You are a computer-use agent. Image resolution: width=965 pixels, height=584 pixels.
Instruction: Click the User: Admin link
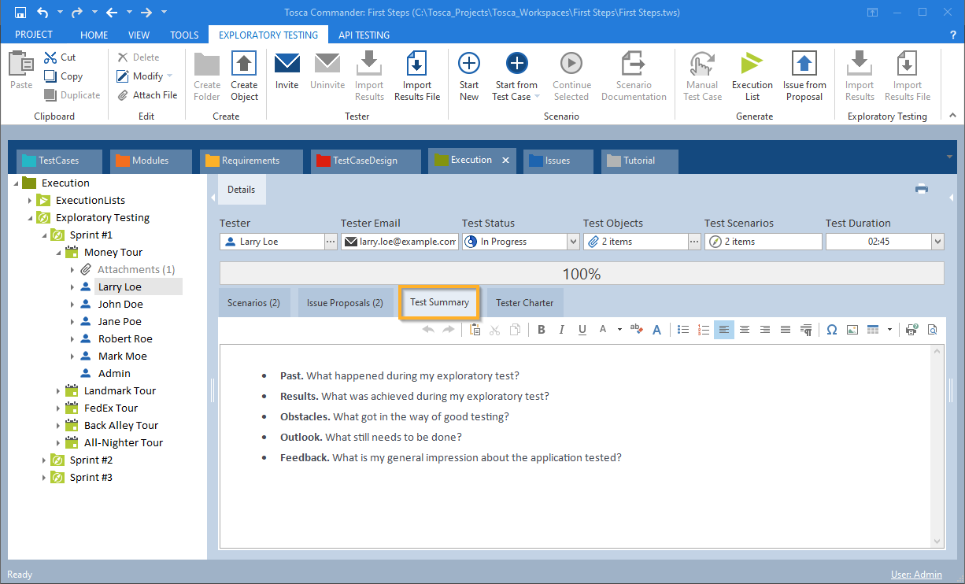pyautogui.click(x=916, y=575)
